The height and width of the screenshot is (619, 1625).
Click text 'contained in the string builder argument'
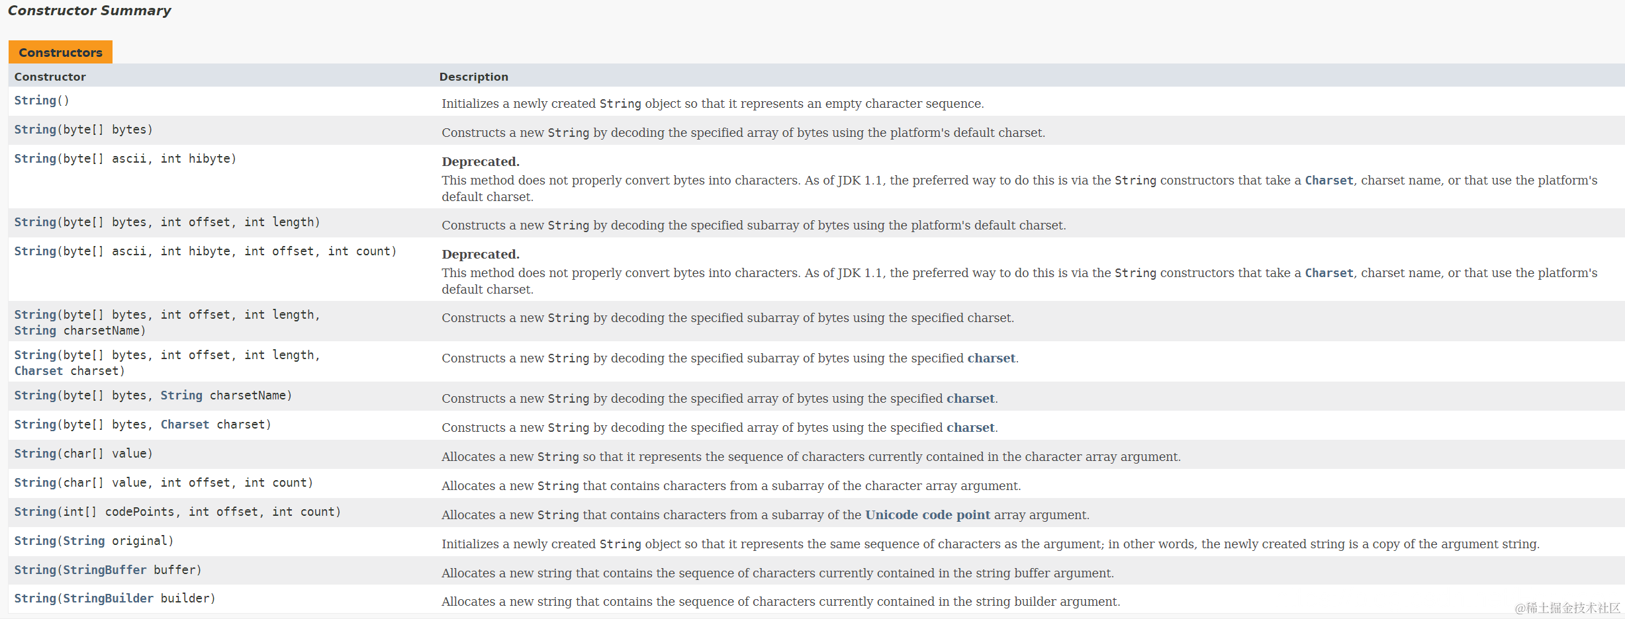1001,601
